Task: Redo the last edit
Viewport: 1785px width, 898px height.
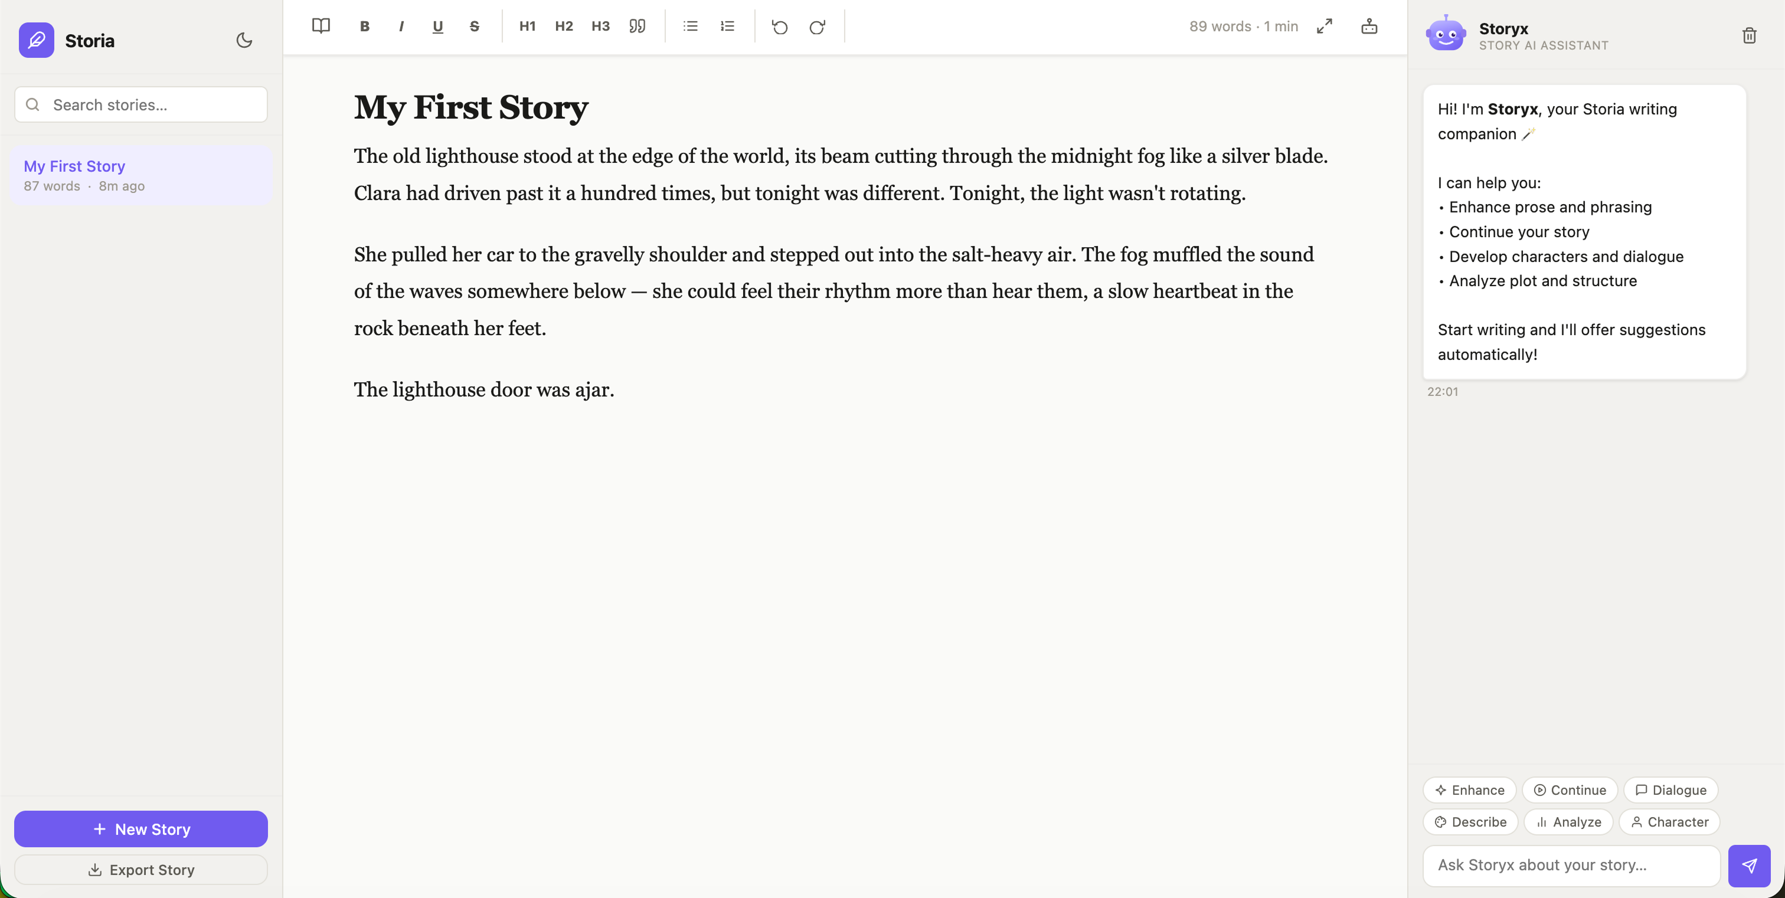Action: point(817,27)
